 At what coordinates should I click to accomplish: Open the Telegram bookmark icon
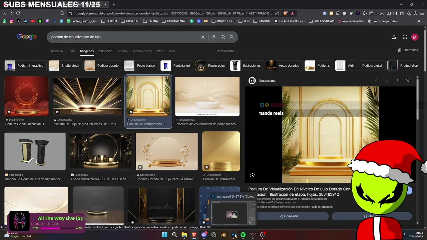pos(61,21)
